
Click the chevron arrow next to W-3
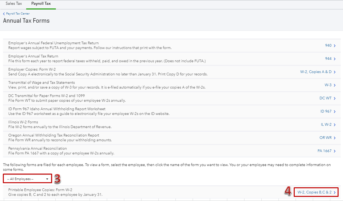pos(335,85)
